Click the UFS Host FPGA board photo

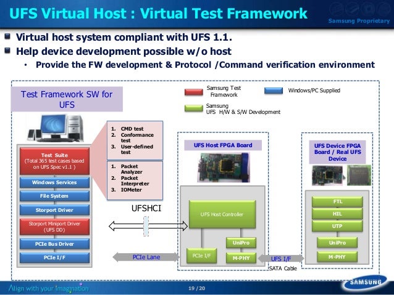coord(224,168)
